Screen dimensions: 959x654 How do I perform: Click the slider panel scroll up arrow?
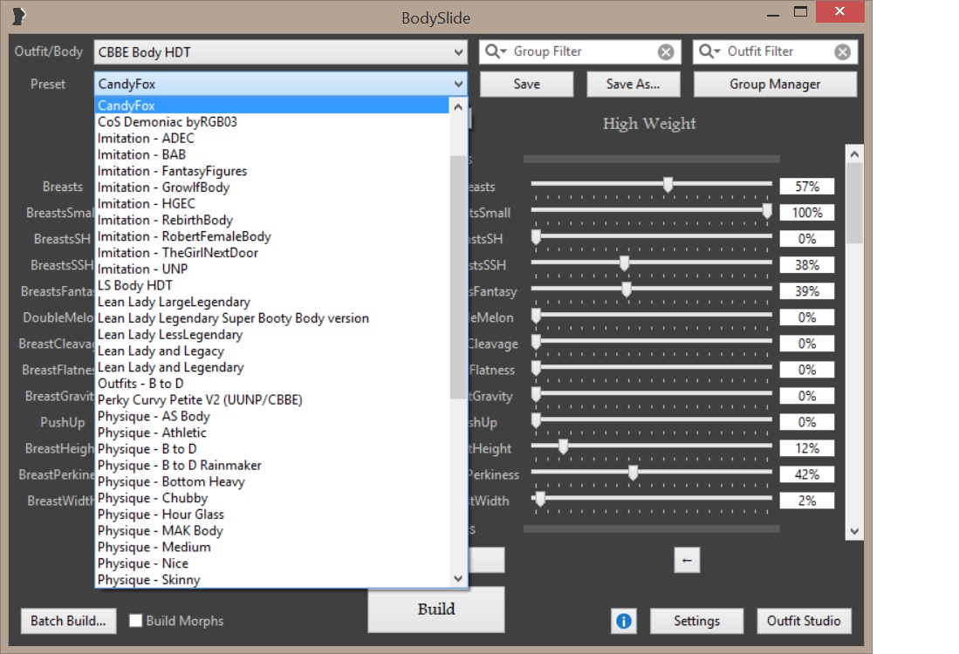click(x=854, y=154)
